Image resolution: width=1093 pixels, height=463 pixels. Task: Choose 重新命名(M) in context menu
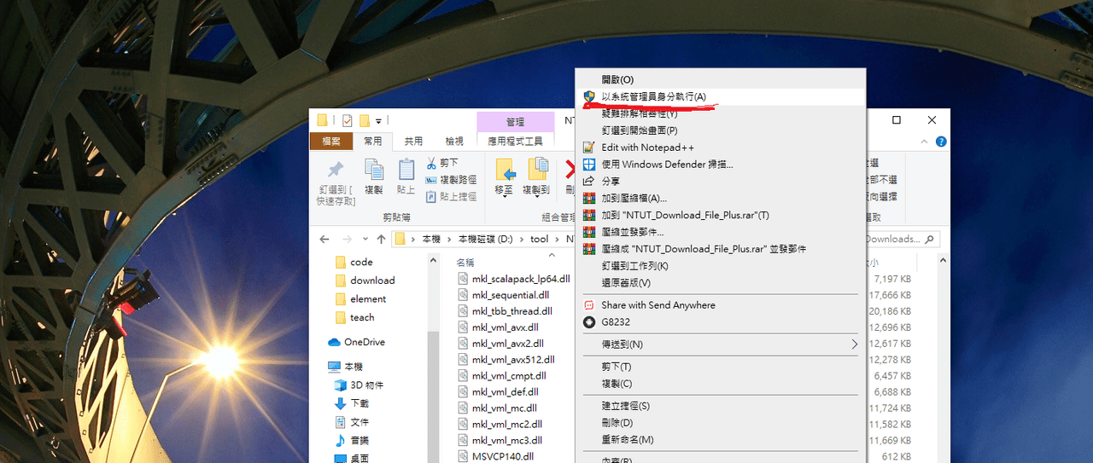[722, 440]
